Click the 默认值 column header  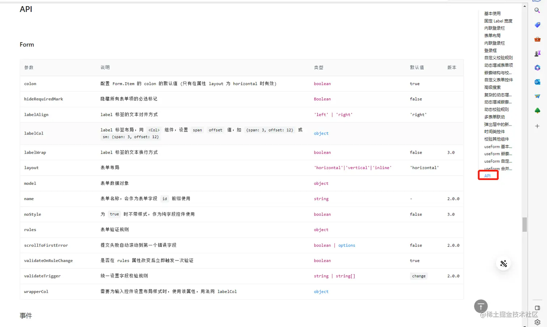click(x=417, y=68)
